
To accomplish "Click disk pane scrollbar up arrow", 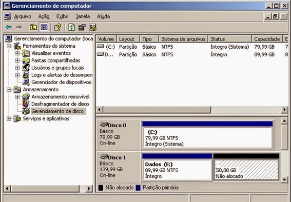I will pos(284,121).
